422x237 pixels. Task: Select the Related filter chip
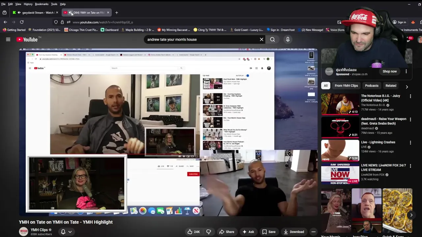click(391, 86)
